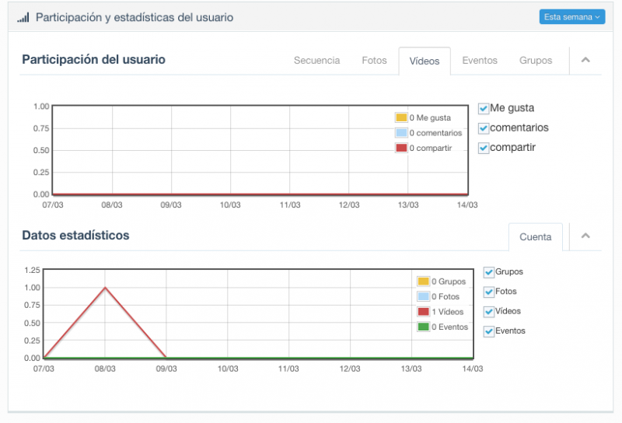This screenshot has width=622, height=423.
Task: Collapse the Datos estadísticos panel
Action: pyautogui.click(x=585, y=236)
